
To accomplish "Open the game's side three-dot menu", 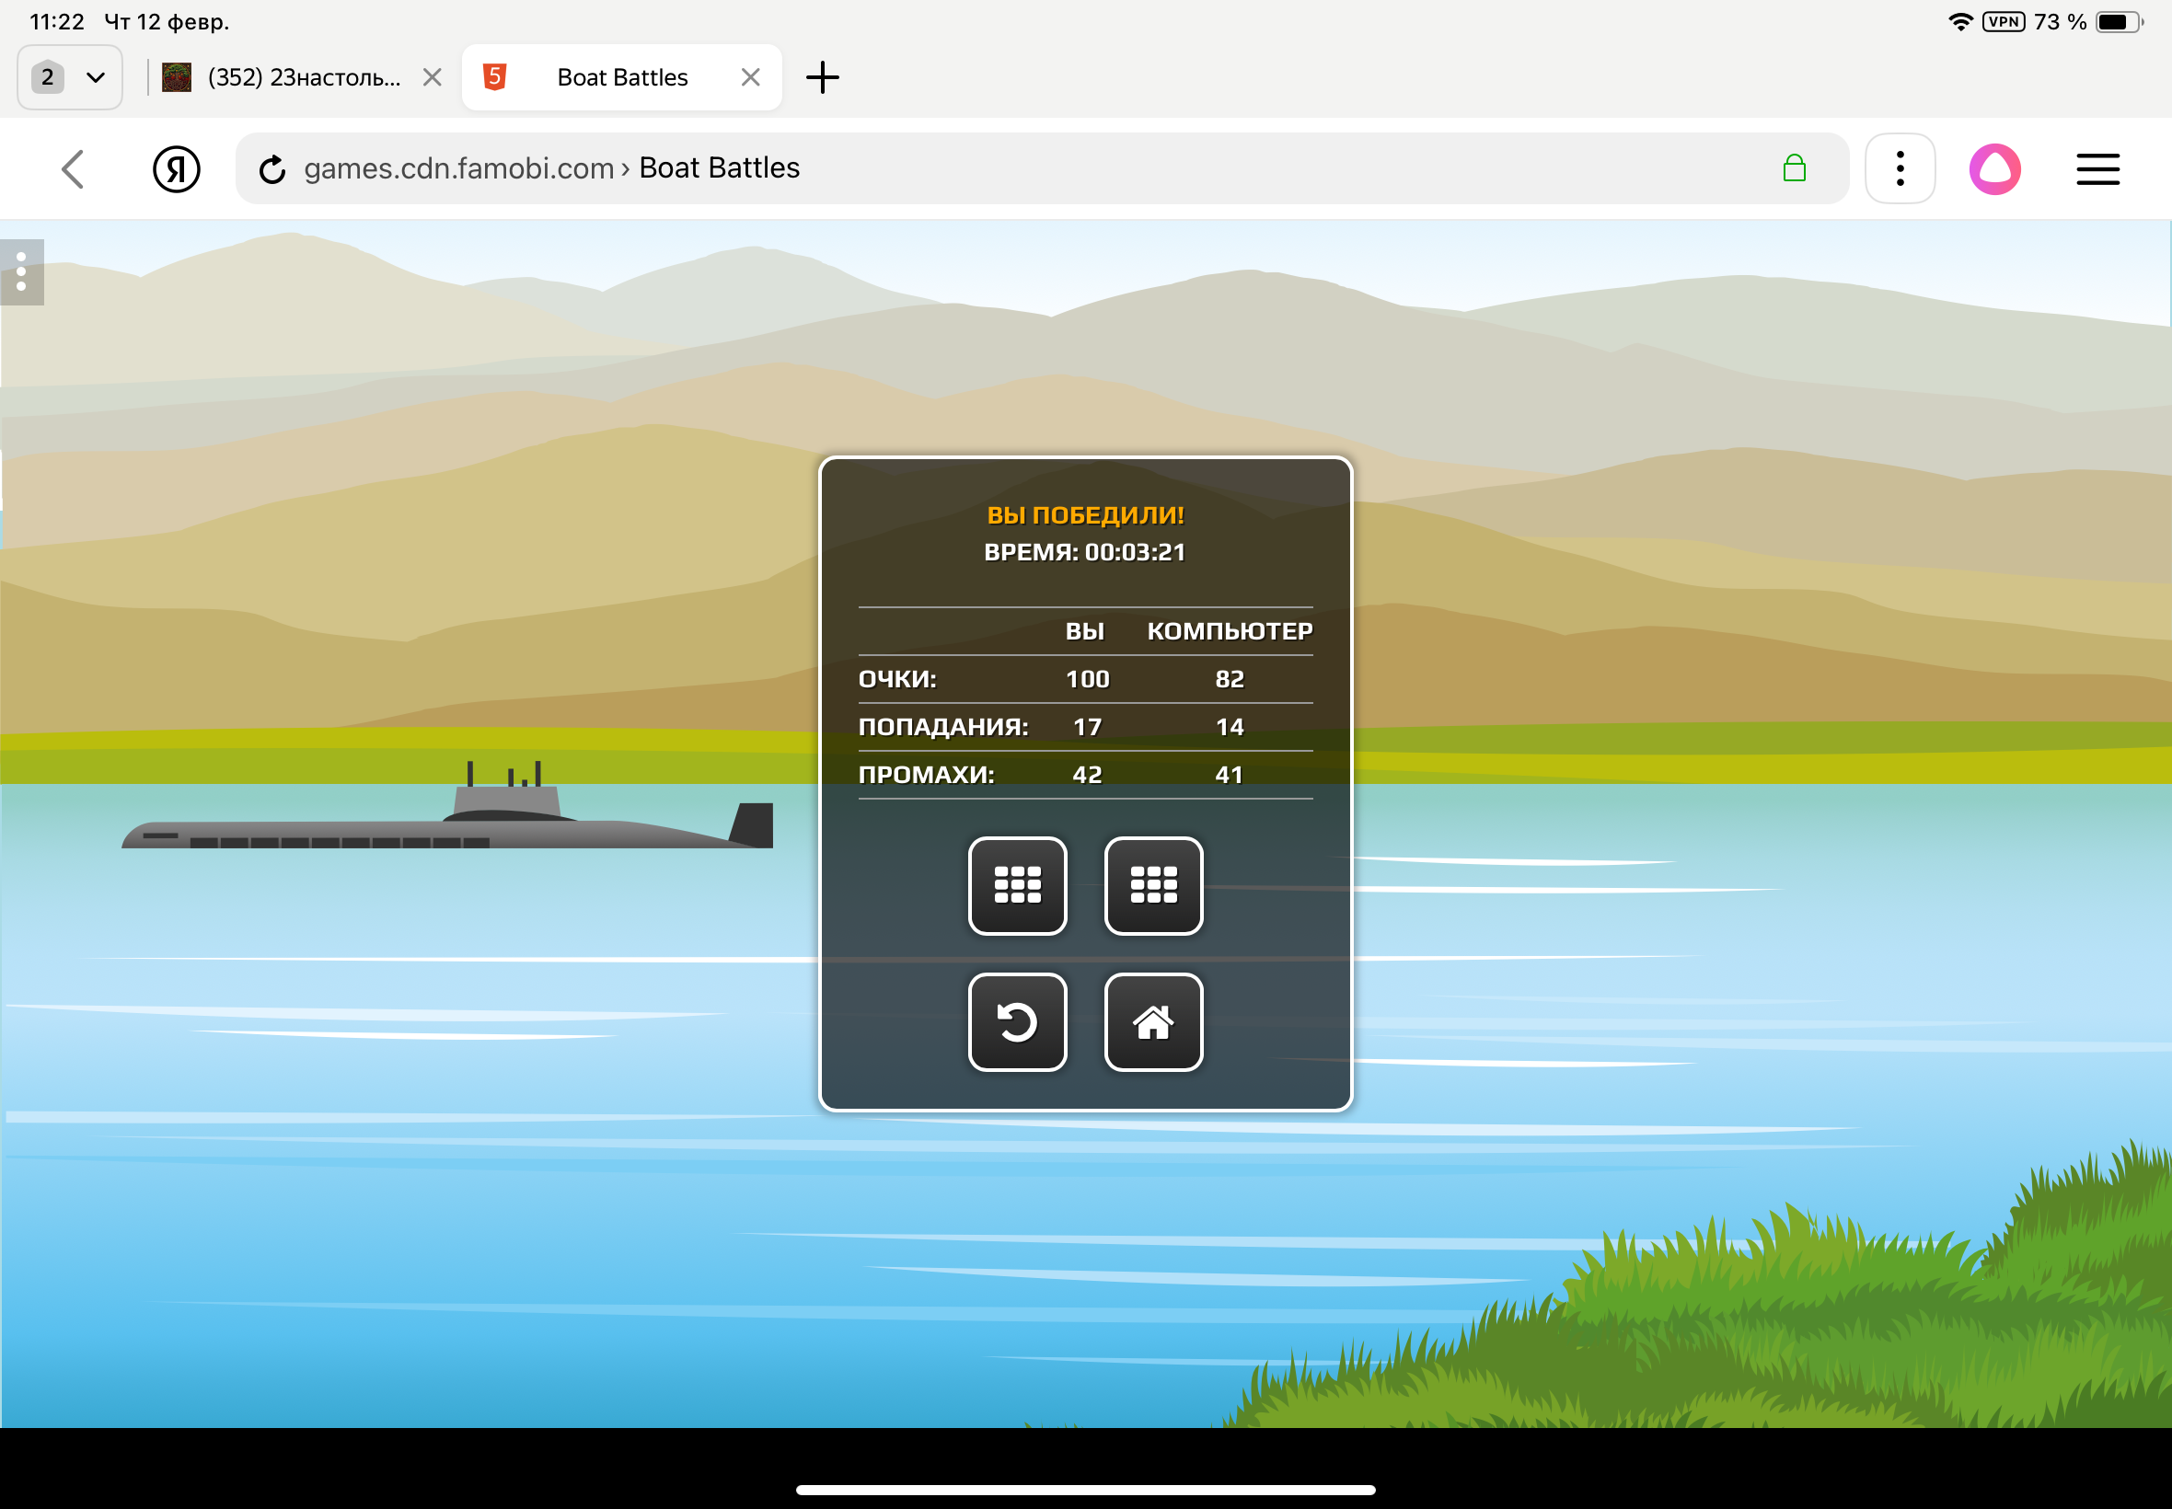I will pos(21,272).
